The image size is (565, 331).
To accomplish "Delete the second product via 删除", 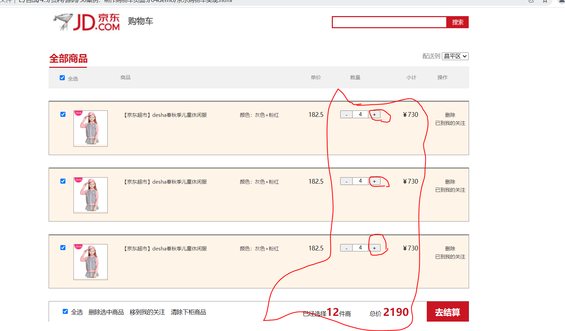I will 450,182.
